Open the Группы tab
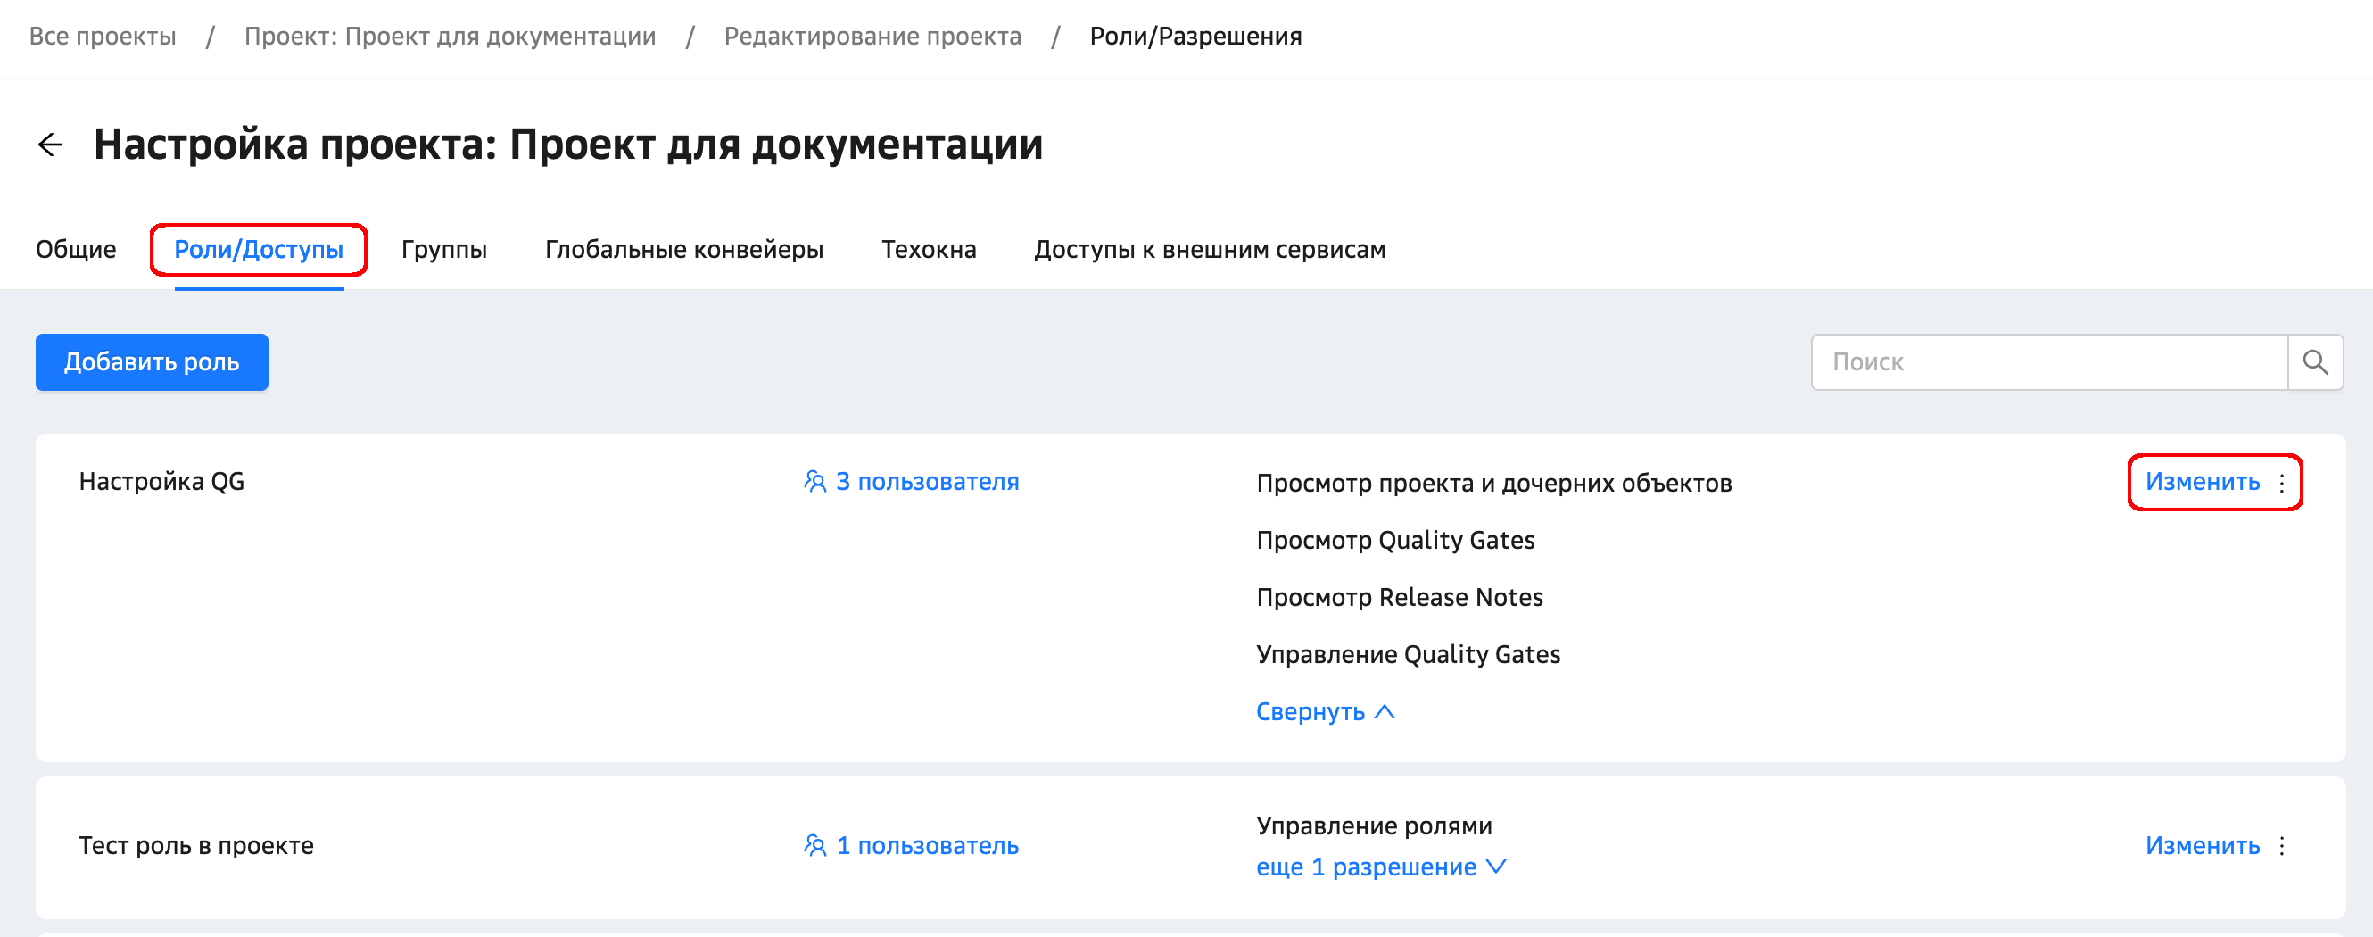 tap(444, 250)
